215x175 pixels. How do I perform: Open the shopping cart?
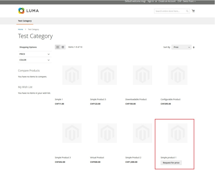click(x=193, y=11)
